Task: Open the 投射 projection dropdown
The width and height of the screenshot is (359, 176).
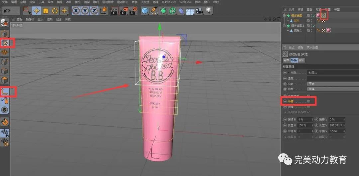Action: 326,84
